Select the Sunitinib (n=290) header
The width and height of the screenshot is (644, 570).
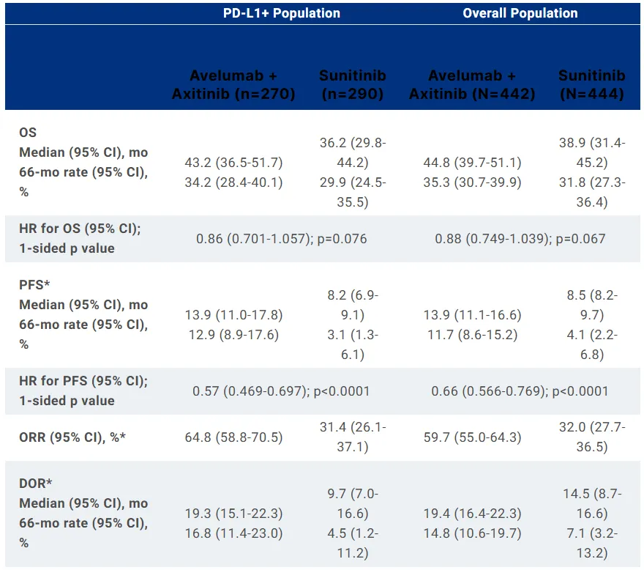pos(353,85)
